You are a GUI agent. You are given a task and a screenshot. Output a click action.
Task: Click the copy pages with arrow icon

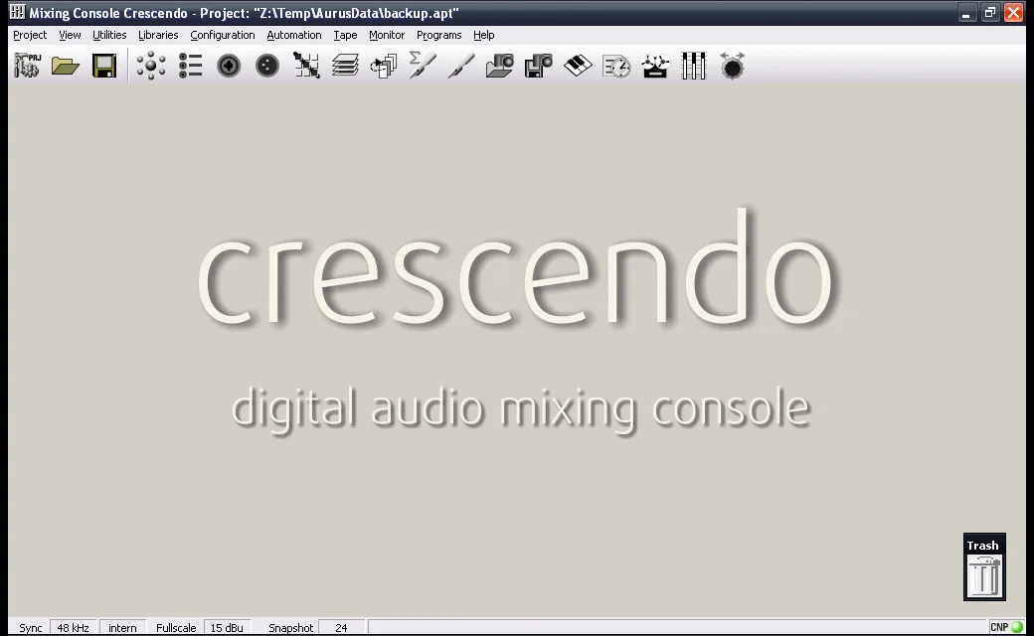[x=384, y=66]
